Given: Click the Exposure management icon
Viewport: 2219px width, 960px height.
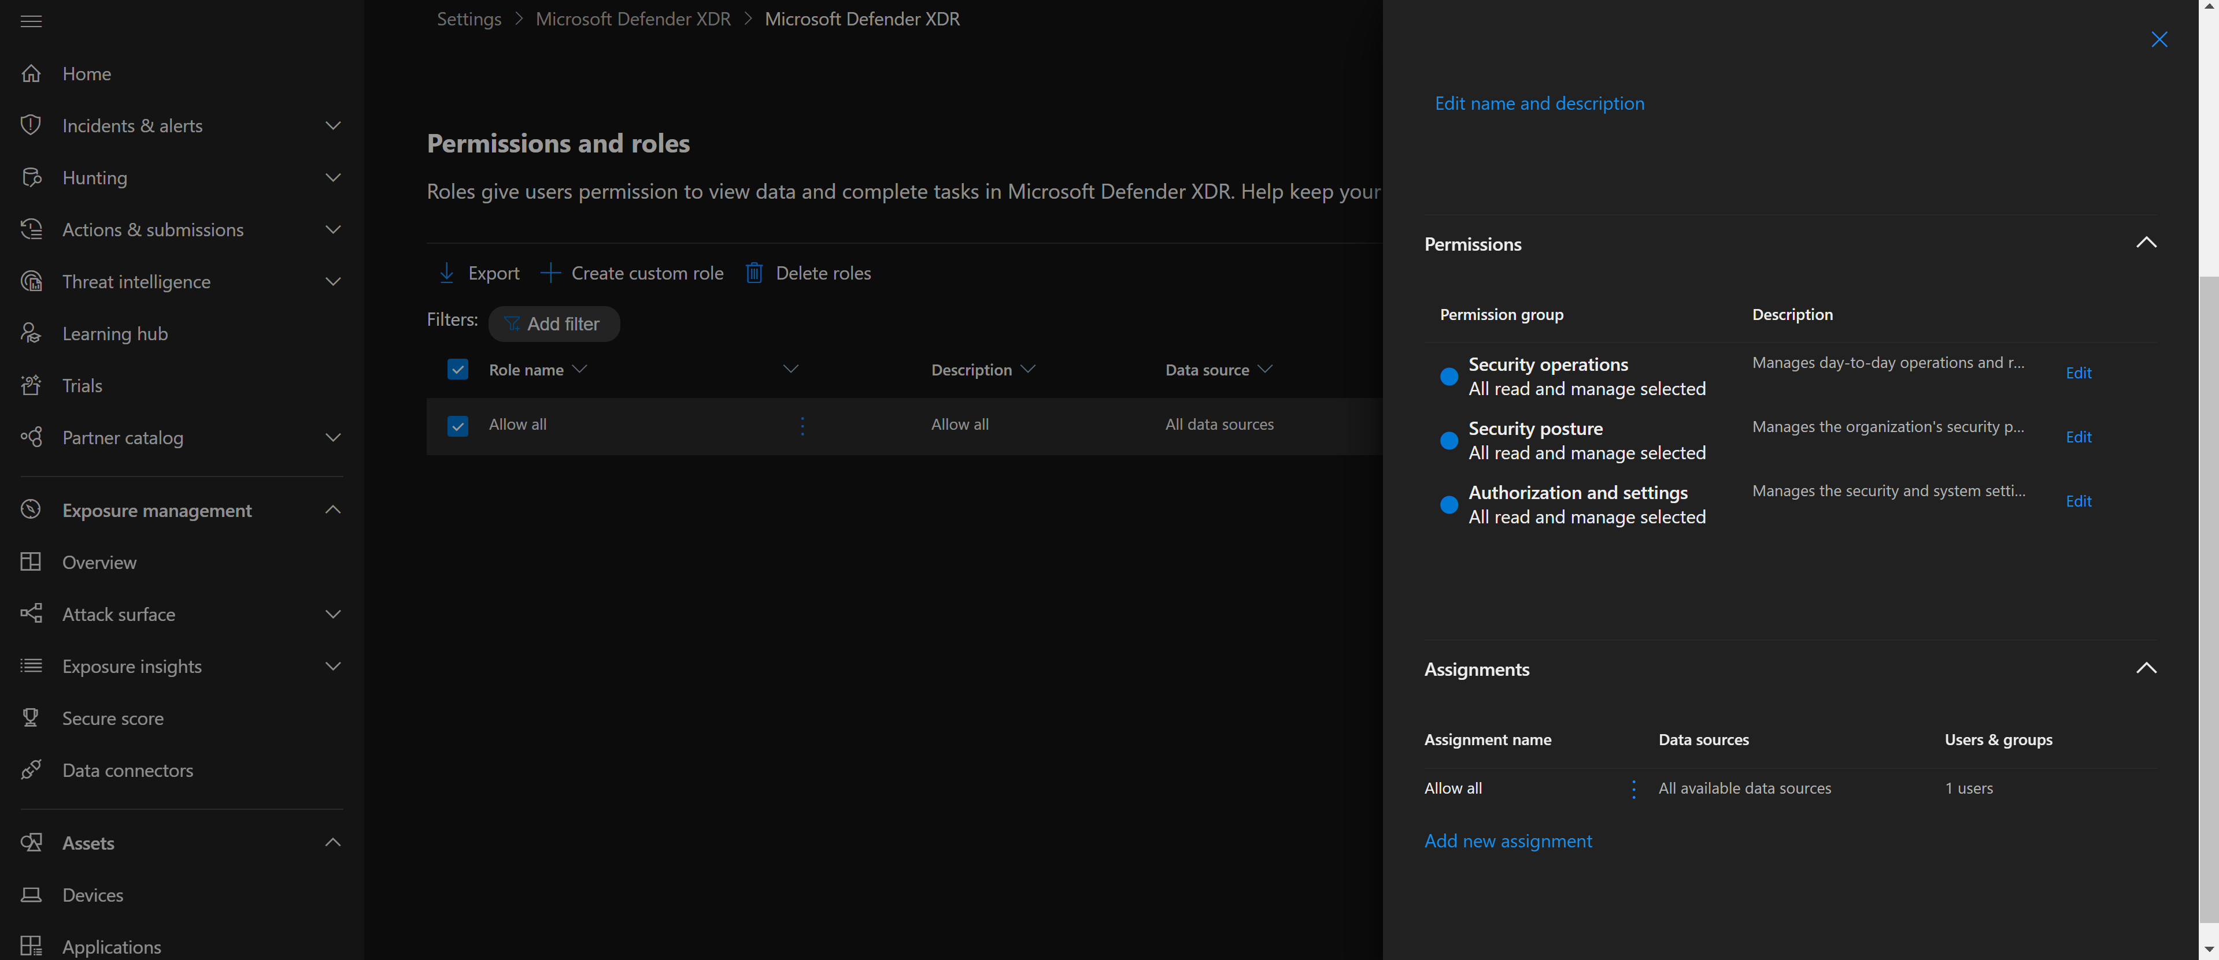Looking at the screenshot, I should tap(31, 510).
